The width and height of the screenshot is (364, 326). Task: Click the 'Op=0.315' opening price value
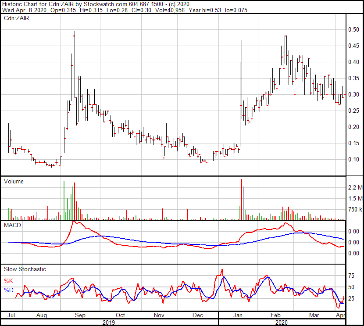[63, 10]
